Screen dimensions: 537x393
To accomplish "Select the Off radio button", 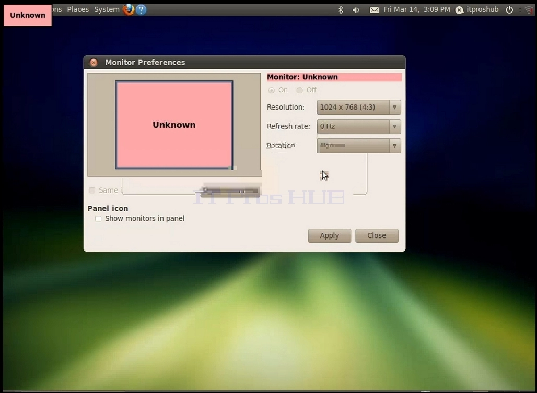I will (300, 90).
